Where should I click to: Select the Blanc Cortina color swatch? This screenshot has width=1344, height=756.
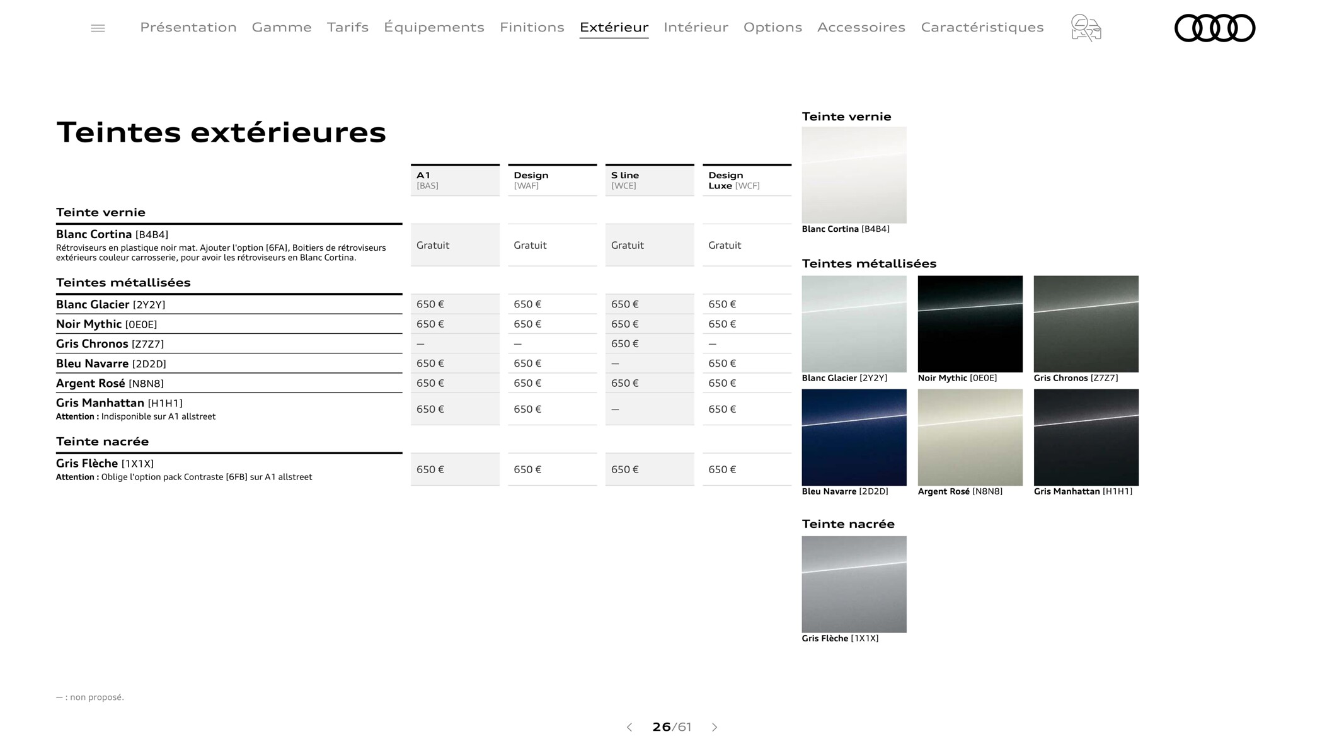tap(854, 175)
